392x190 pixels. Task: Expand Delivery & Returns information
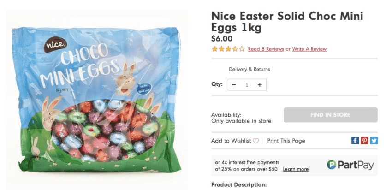[x=249, y=69]
